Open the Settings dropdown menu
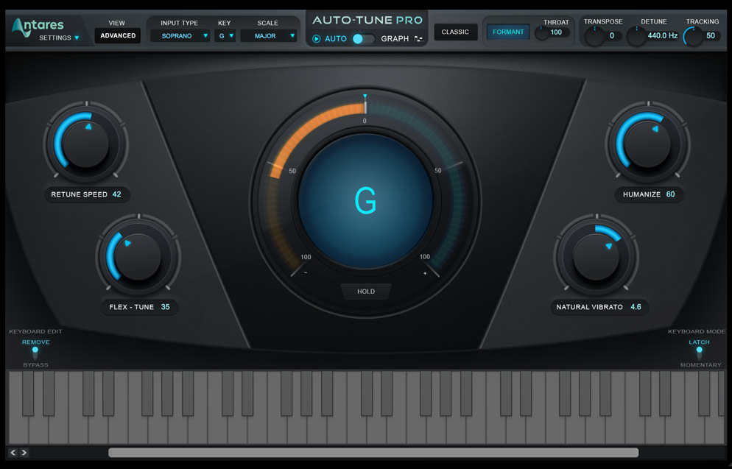This screenshot has width=732, height=469. pyautogui.click(x=59, y=38)
